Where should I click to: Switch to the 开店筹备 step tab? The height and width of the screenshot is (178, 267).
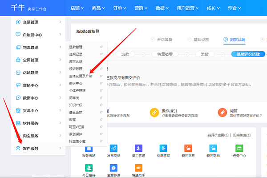click(x=162, y=40)
